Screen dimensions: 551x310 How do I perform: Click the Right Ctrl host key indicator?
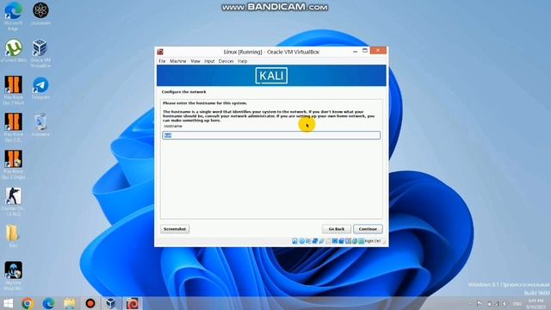click(x=373, y=241)
